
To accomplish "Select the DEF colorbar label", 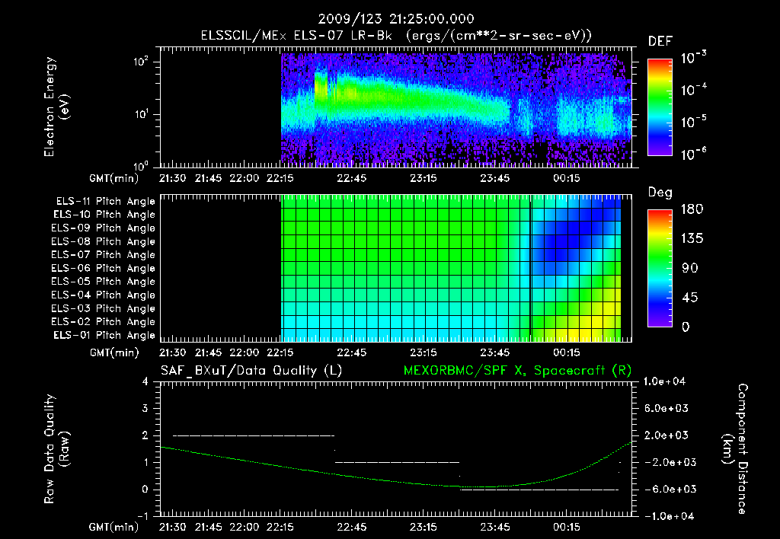I will [660, 42].
